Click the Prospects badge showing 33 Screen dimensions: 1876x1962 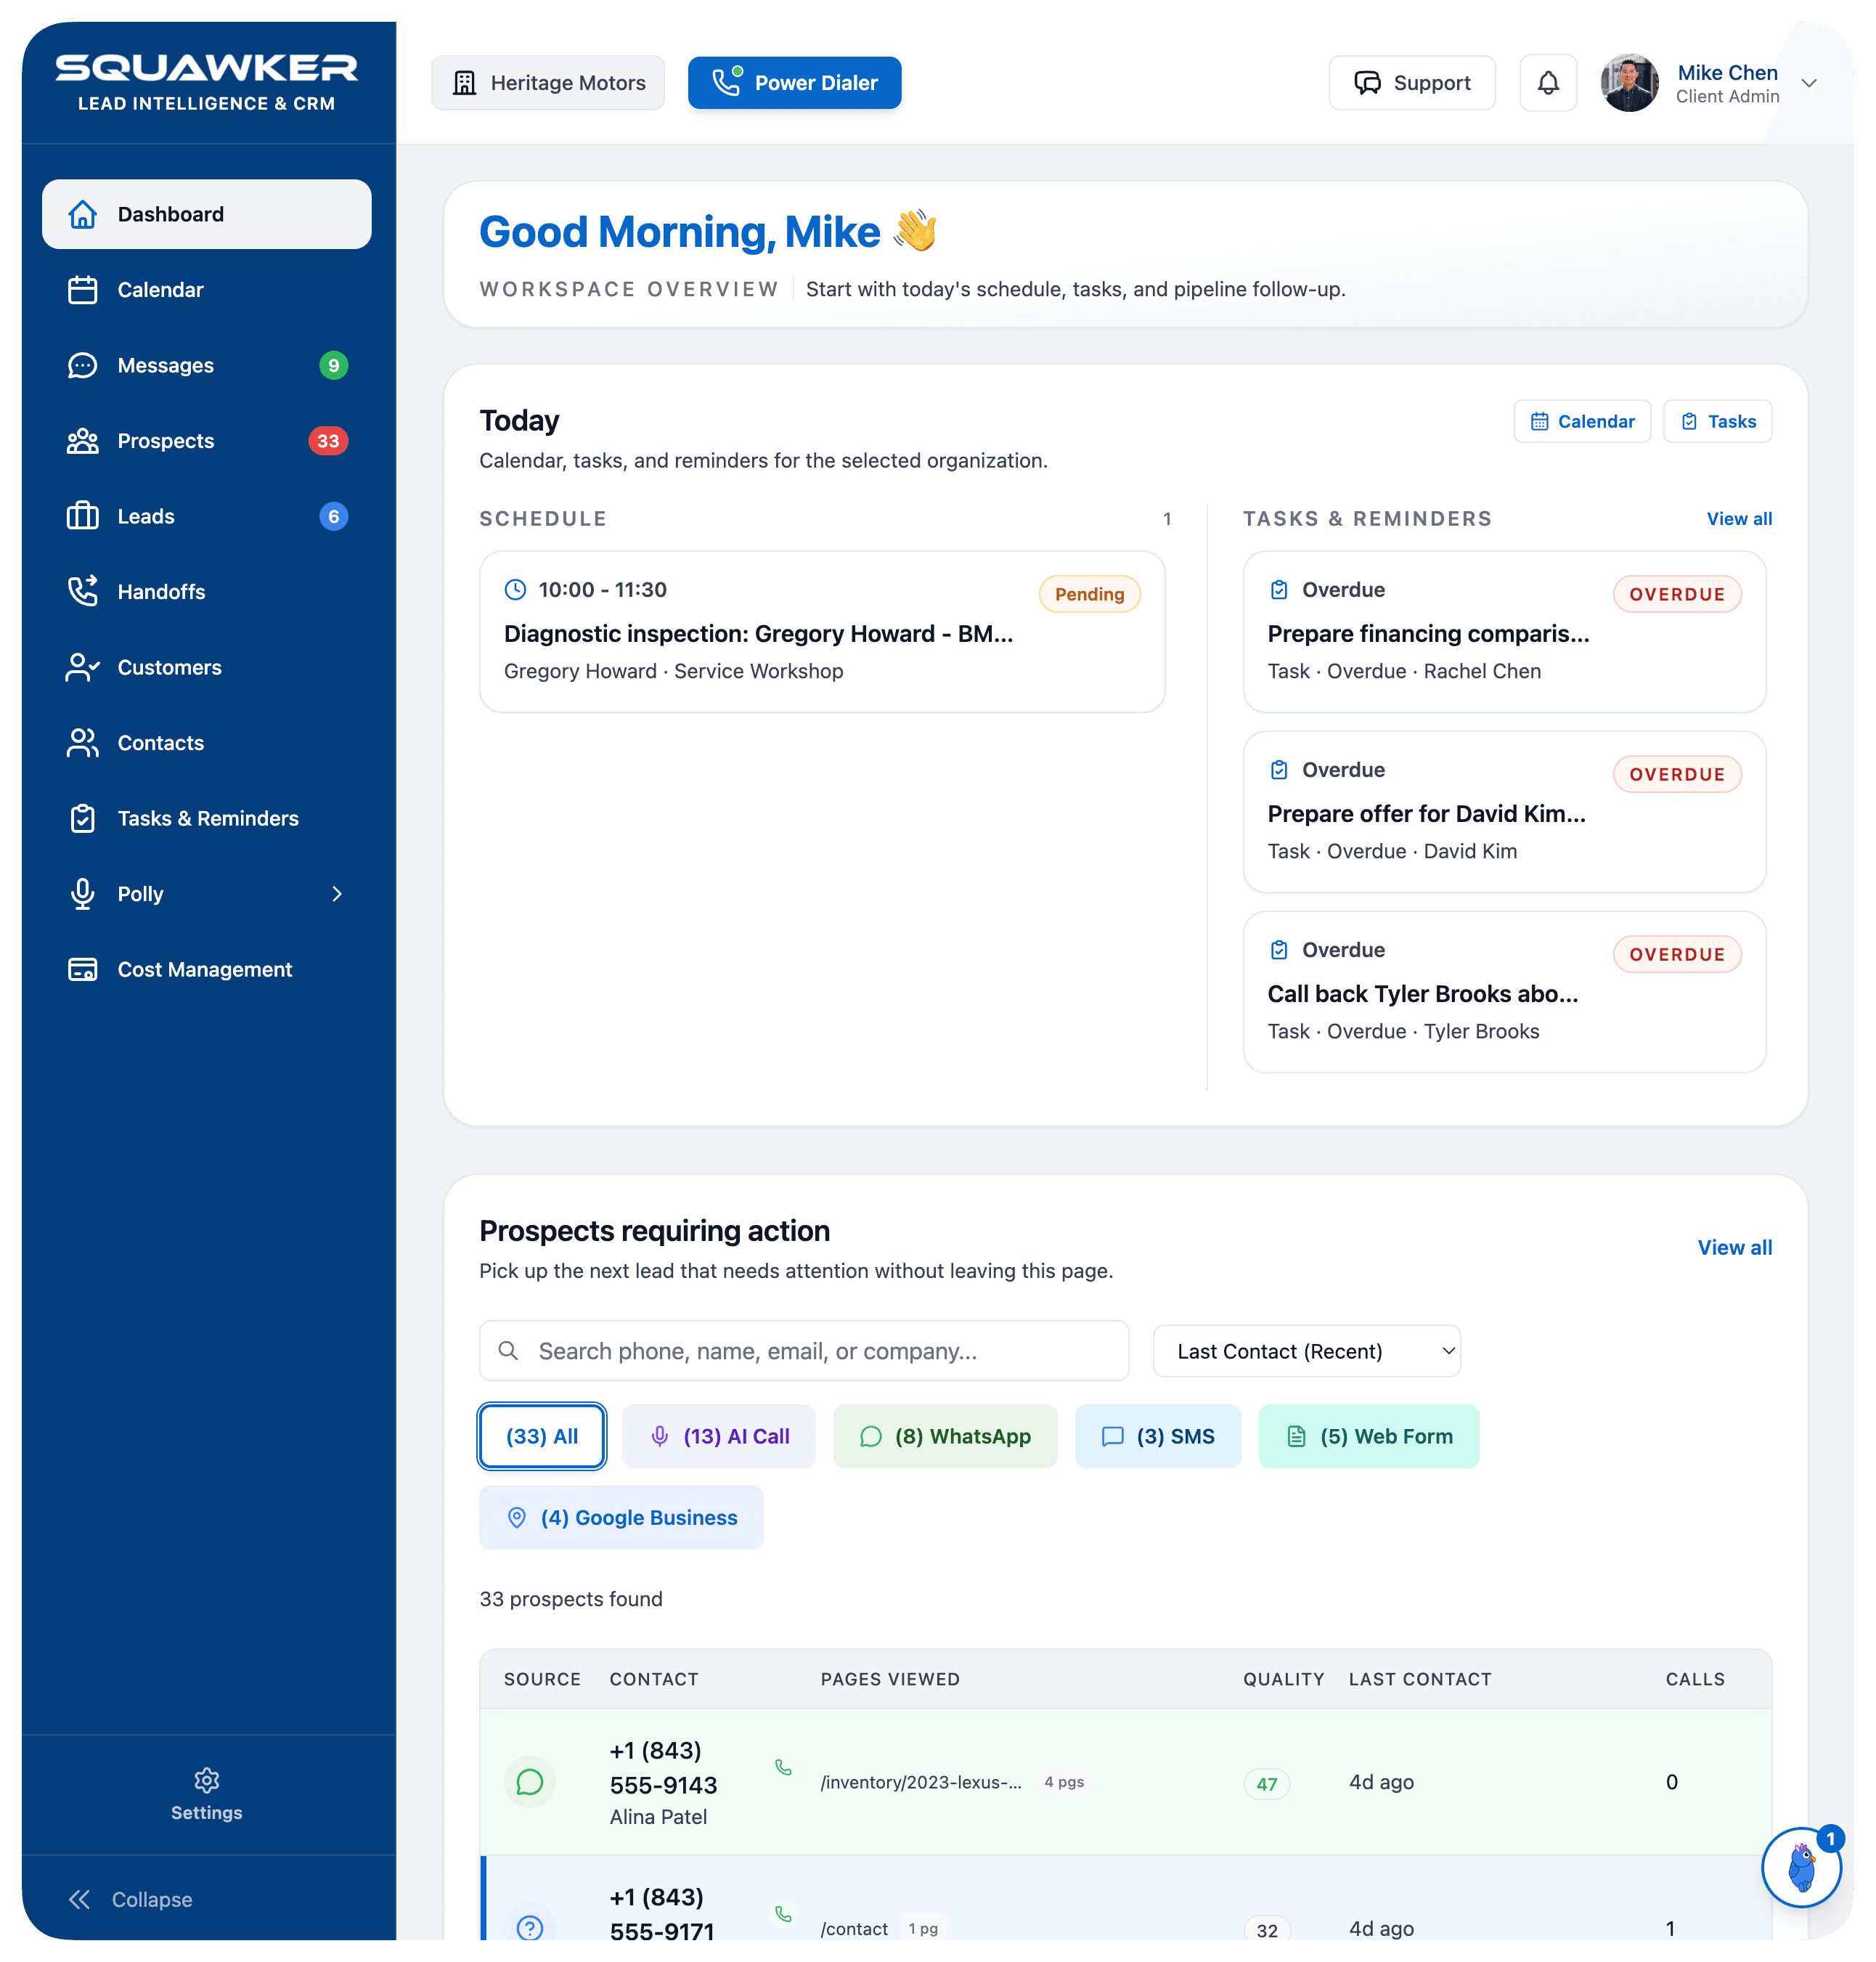(328, 441)
